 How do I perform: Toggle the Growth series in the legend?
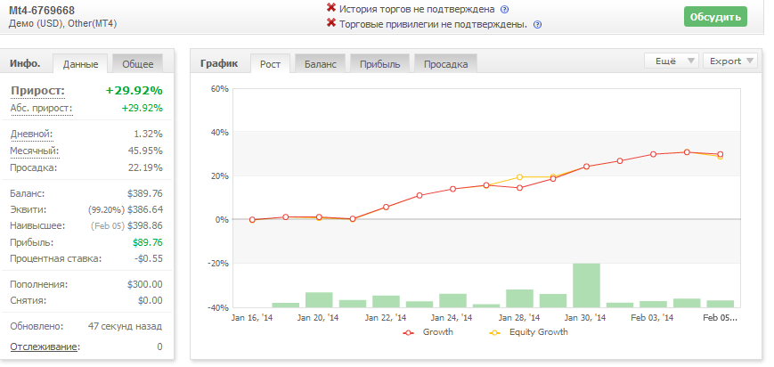428,332
